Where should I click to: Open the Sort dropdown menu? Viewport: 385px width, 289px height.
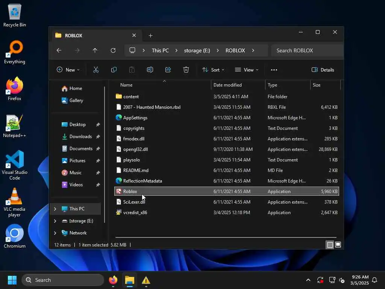[213, 70]
